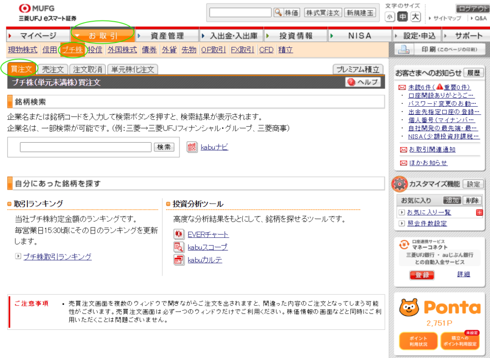Click the printer icon for 印刷
This screenshot has width=490, height=358.
tap(404, 49)
